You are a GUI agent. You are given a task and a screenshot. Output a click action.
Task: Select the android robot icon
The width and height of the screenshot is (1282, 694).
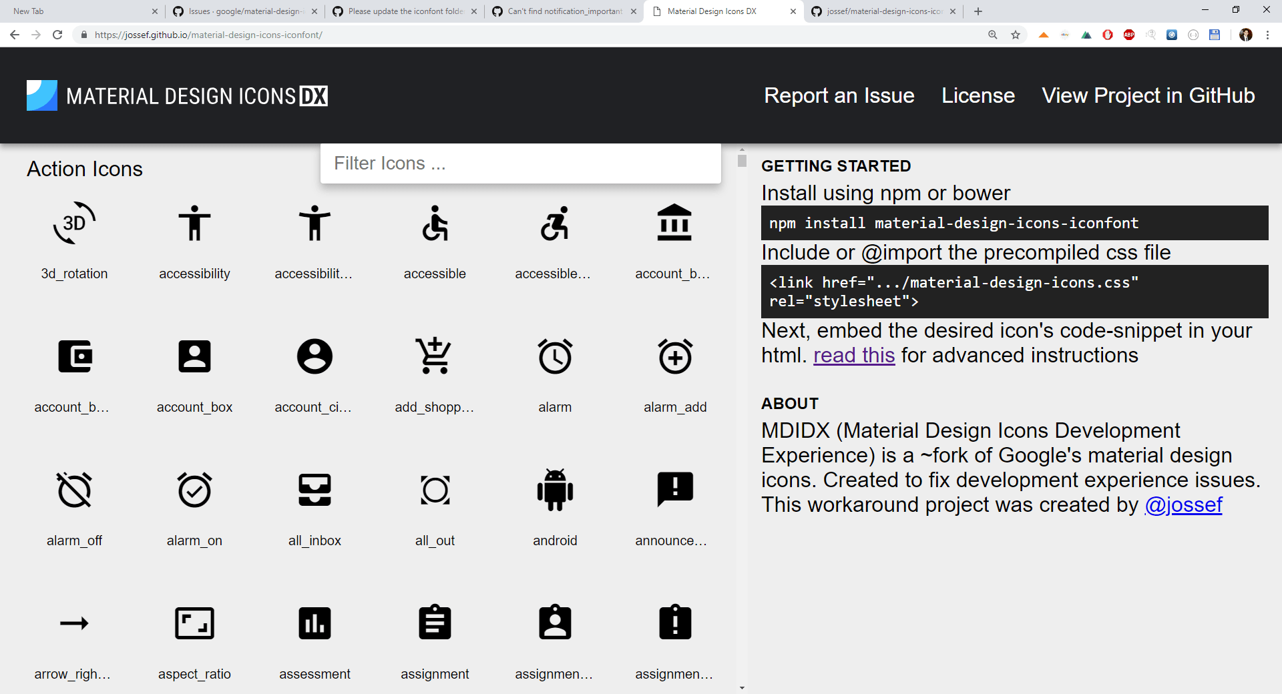(x=555, y=490)
